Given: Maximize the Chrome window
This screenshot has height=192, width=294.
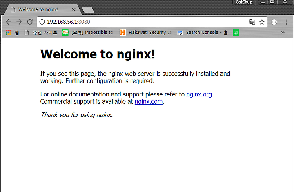Looking at the screenshot, I should click(x=272, y=2).
